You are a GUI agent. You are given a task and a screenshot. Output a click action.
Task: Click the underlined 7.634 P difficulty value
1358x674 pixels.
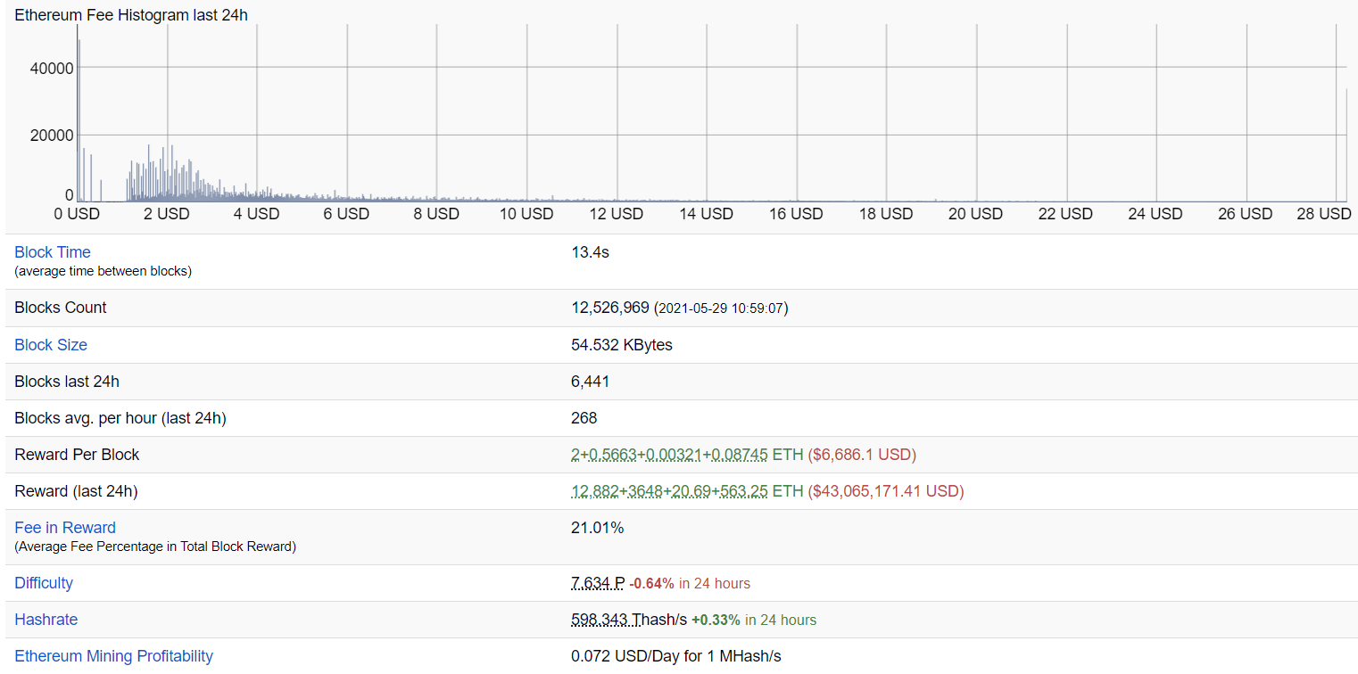click(x=598, y=583)
